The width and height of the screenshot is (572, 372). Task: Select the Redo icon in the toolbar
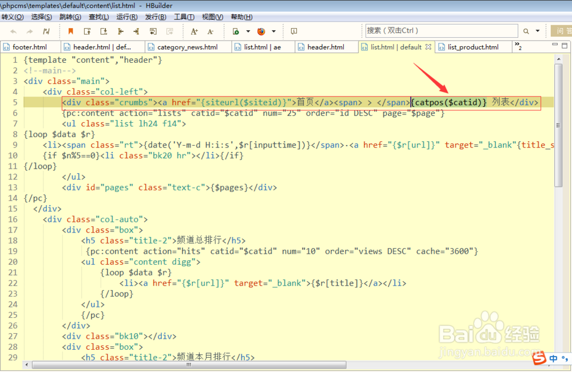click(29, 31)
